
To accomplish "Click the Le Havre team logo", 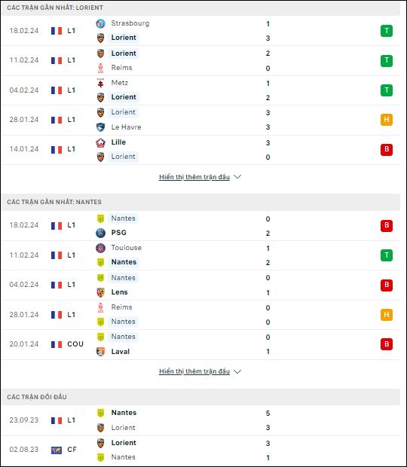I will [100, 127].
